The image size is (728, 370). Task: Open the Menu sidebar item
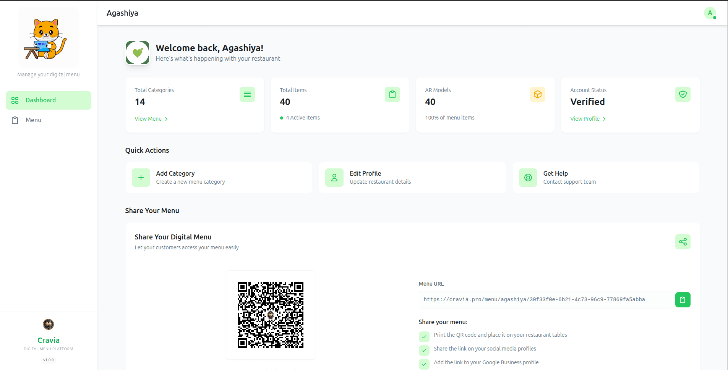(x=49, y=120)
